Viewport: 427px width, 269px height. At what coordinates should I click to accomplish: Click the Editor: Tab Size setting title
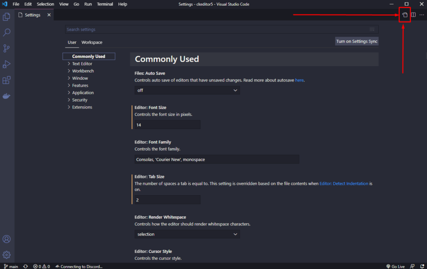[x=149, y=177]
